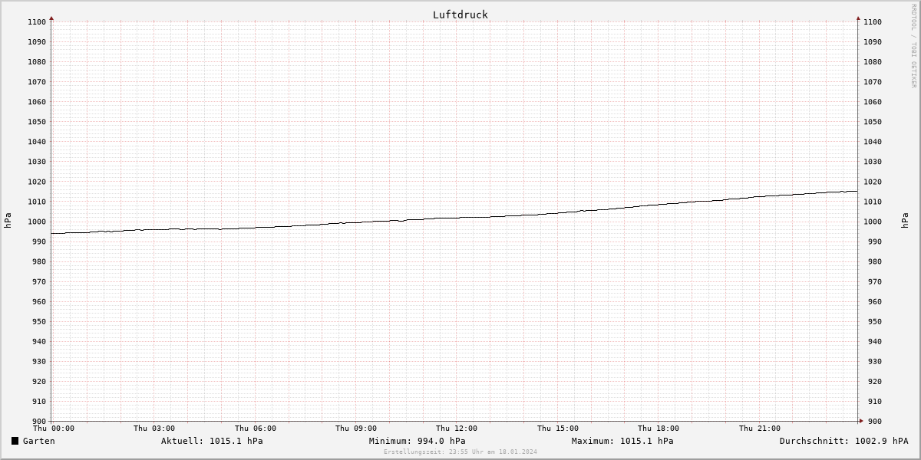This screenshot has height=460, width=921.
Task: Click the 1050 label on the right axis
Action: point(873,122)
